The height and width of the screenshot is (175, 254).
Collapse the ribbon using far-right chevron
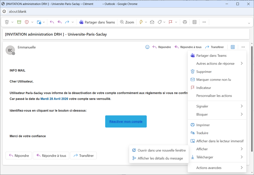(249, 23)
